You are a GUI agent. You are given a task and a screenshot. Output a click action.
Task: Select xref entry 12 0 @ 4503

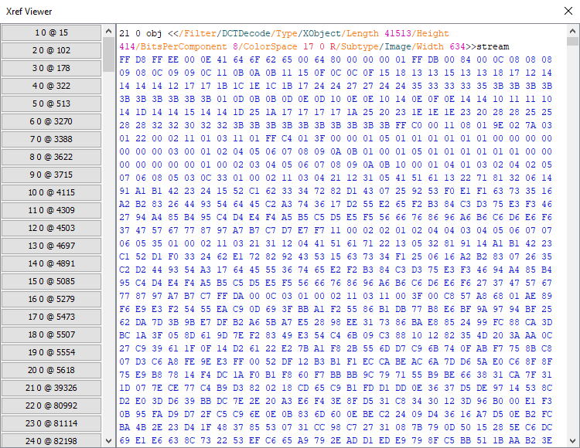[x=51, y=228]
